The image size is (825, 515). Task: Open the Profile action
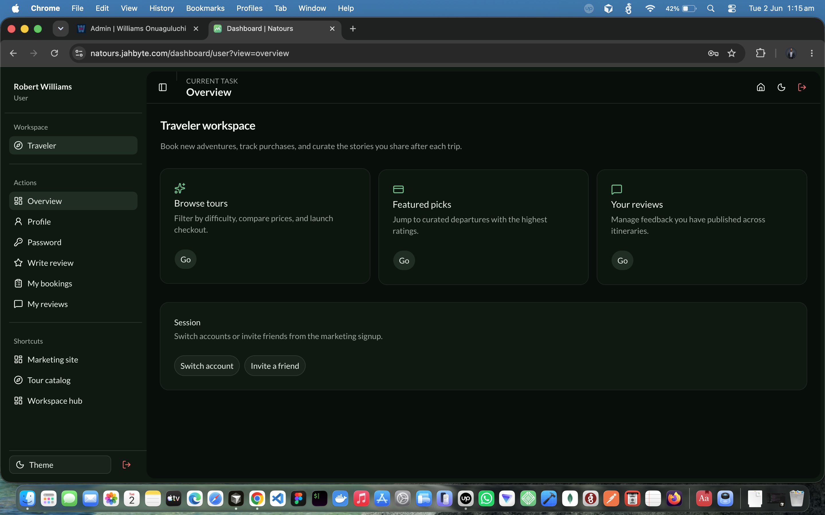click(73, 222)
